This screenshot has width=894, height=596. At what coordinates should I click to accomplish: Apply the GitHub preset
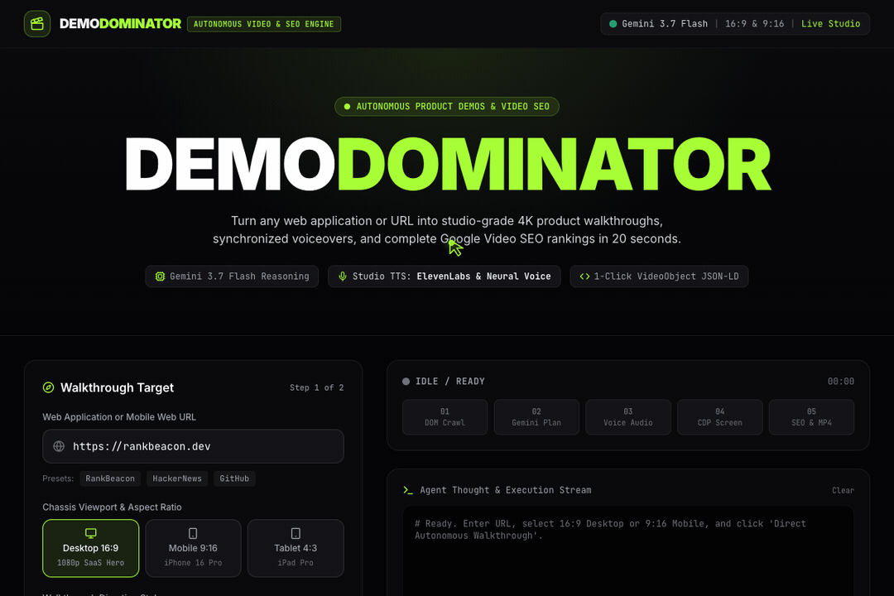click(234, 478)
